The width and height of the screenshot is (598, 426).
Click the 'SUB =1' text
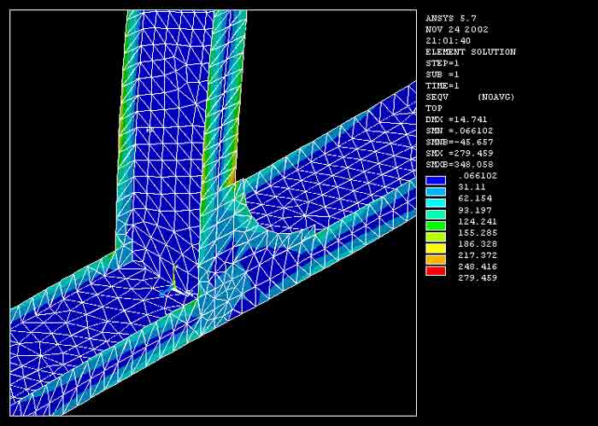point(443,74)
